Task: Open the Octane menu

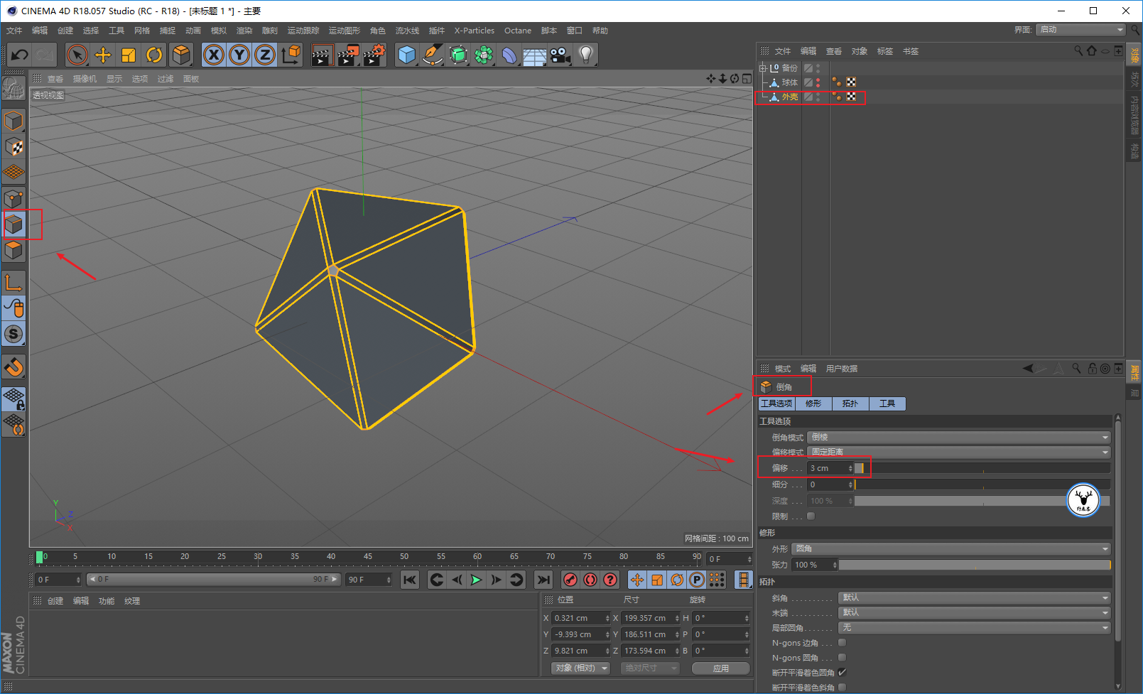Action: click(x=518, y=31)
